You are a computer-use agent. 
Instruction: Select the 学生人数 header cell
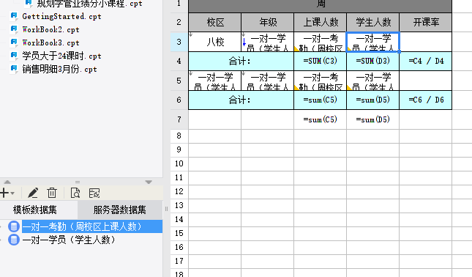[x=372, y=22]
